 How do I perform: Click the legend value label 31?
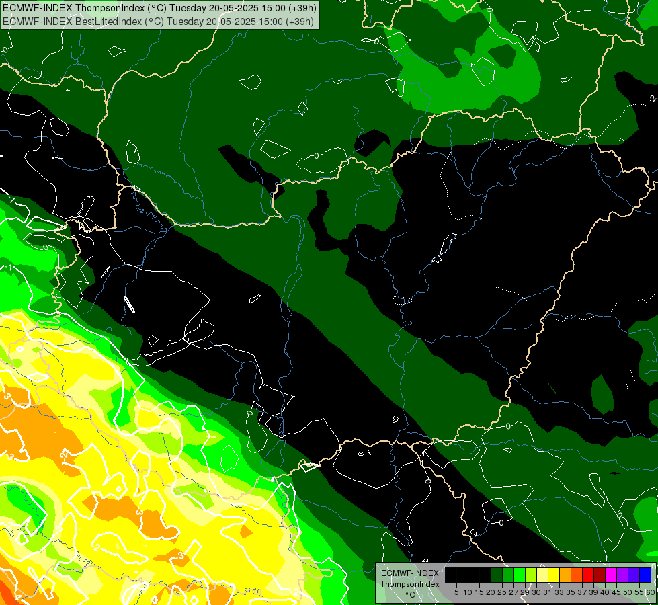click(548, 592)
